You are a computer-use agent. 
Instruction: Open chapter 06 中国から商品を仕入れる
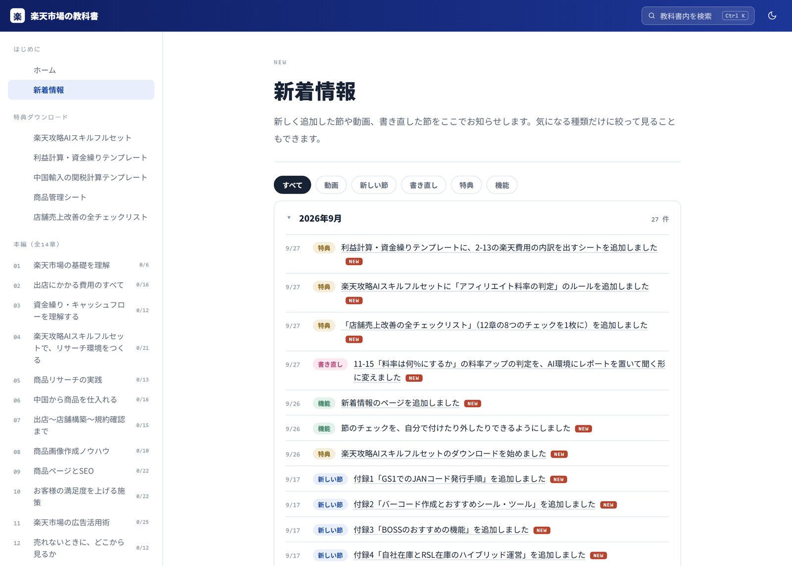(81, 400)
